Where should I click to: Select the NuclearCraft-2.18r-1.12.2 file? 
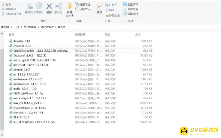coord(30,108)
